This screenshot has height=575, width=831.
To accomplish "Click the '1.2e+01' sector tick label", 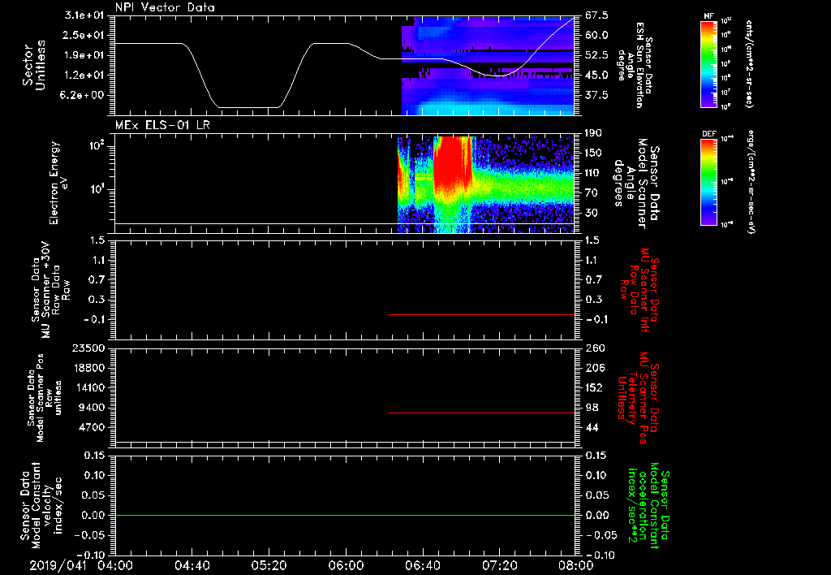I will coord(84,76).
